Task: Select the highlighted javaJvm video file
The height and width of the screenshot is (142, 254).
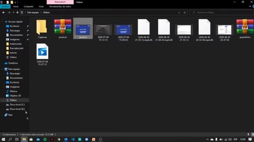Action: [83, 29]
